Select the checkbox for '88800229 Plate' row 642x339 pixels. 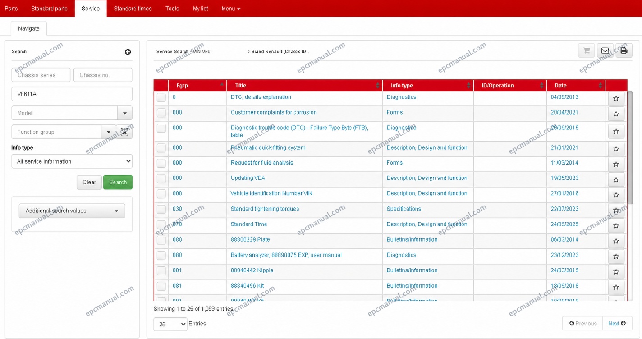click(161, 240)
